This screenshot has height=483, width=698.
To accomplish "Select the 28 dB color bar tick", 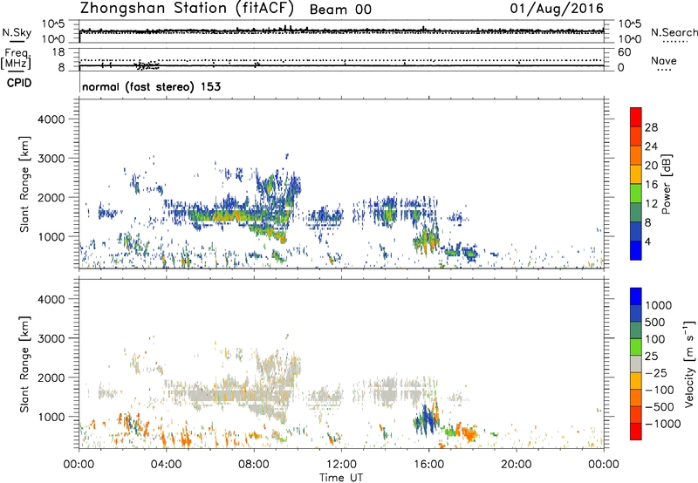I will pos(651,127).
